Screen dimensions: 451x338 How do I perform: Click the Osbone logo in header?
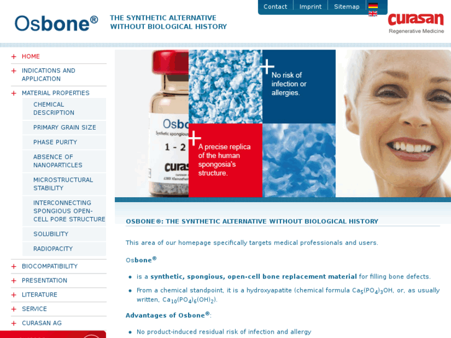(x=56, y=24)
